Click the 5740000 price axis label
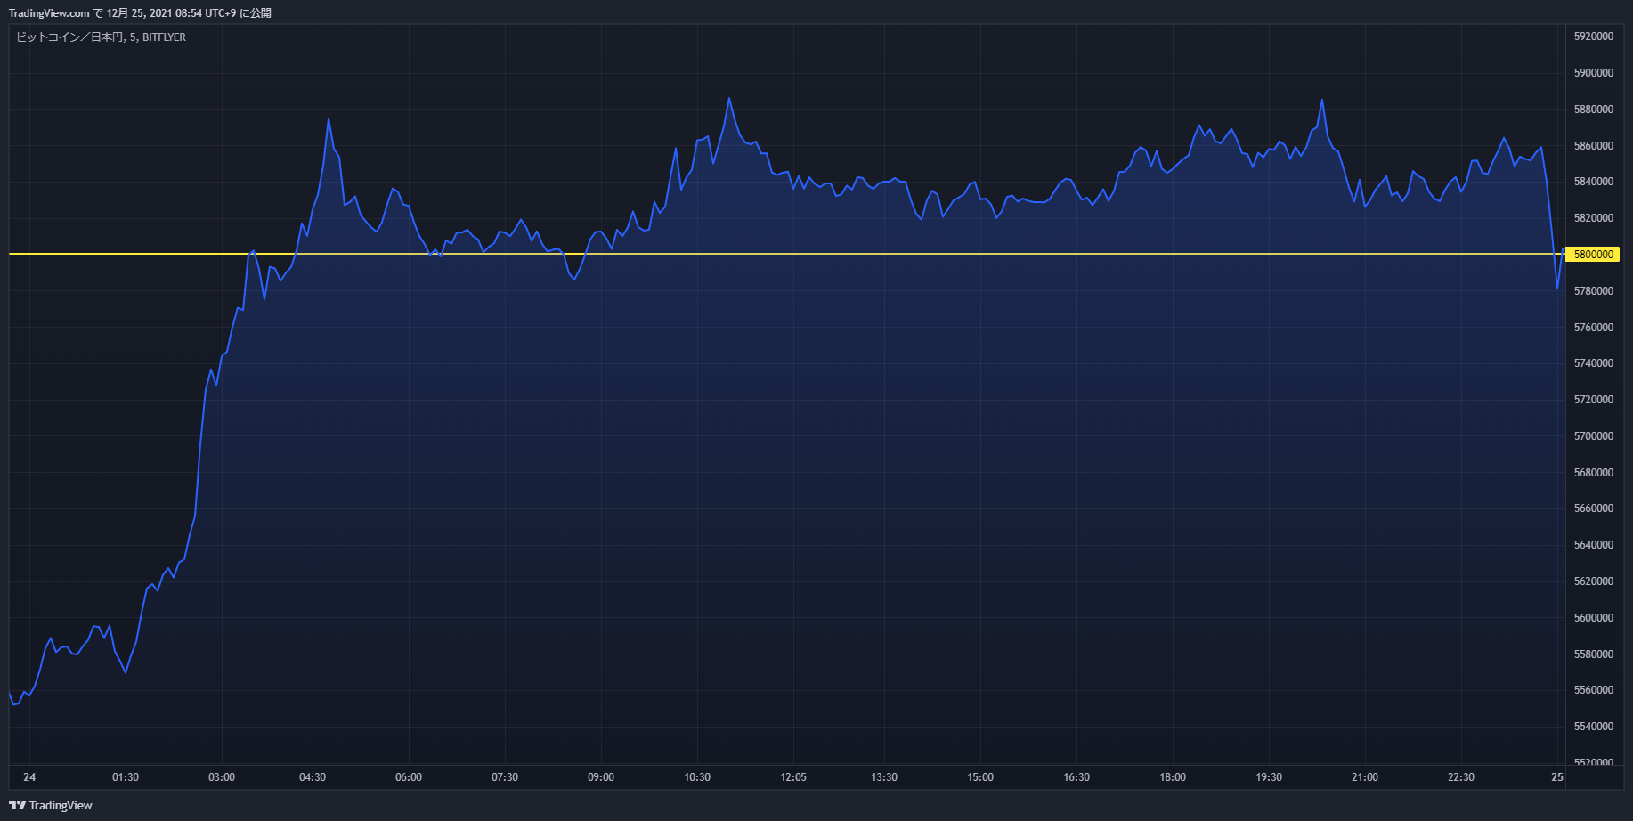Viewport: 1633px width, 821px height. click(1593, 363)
